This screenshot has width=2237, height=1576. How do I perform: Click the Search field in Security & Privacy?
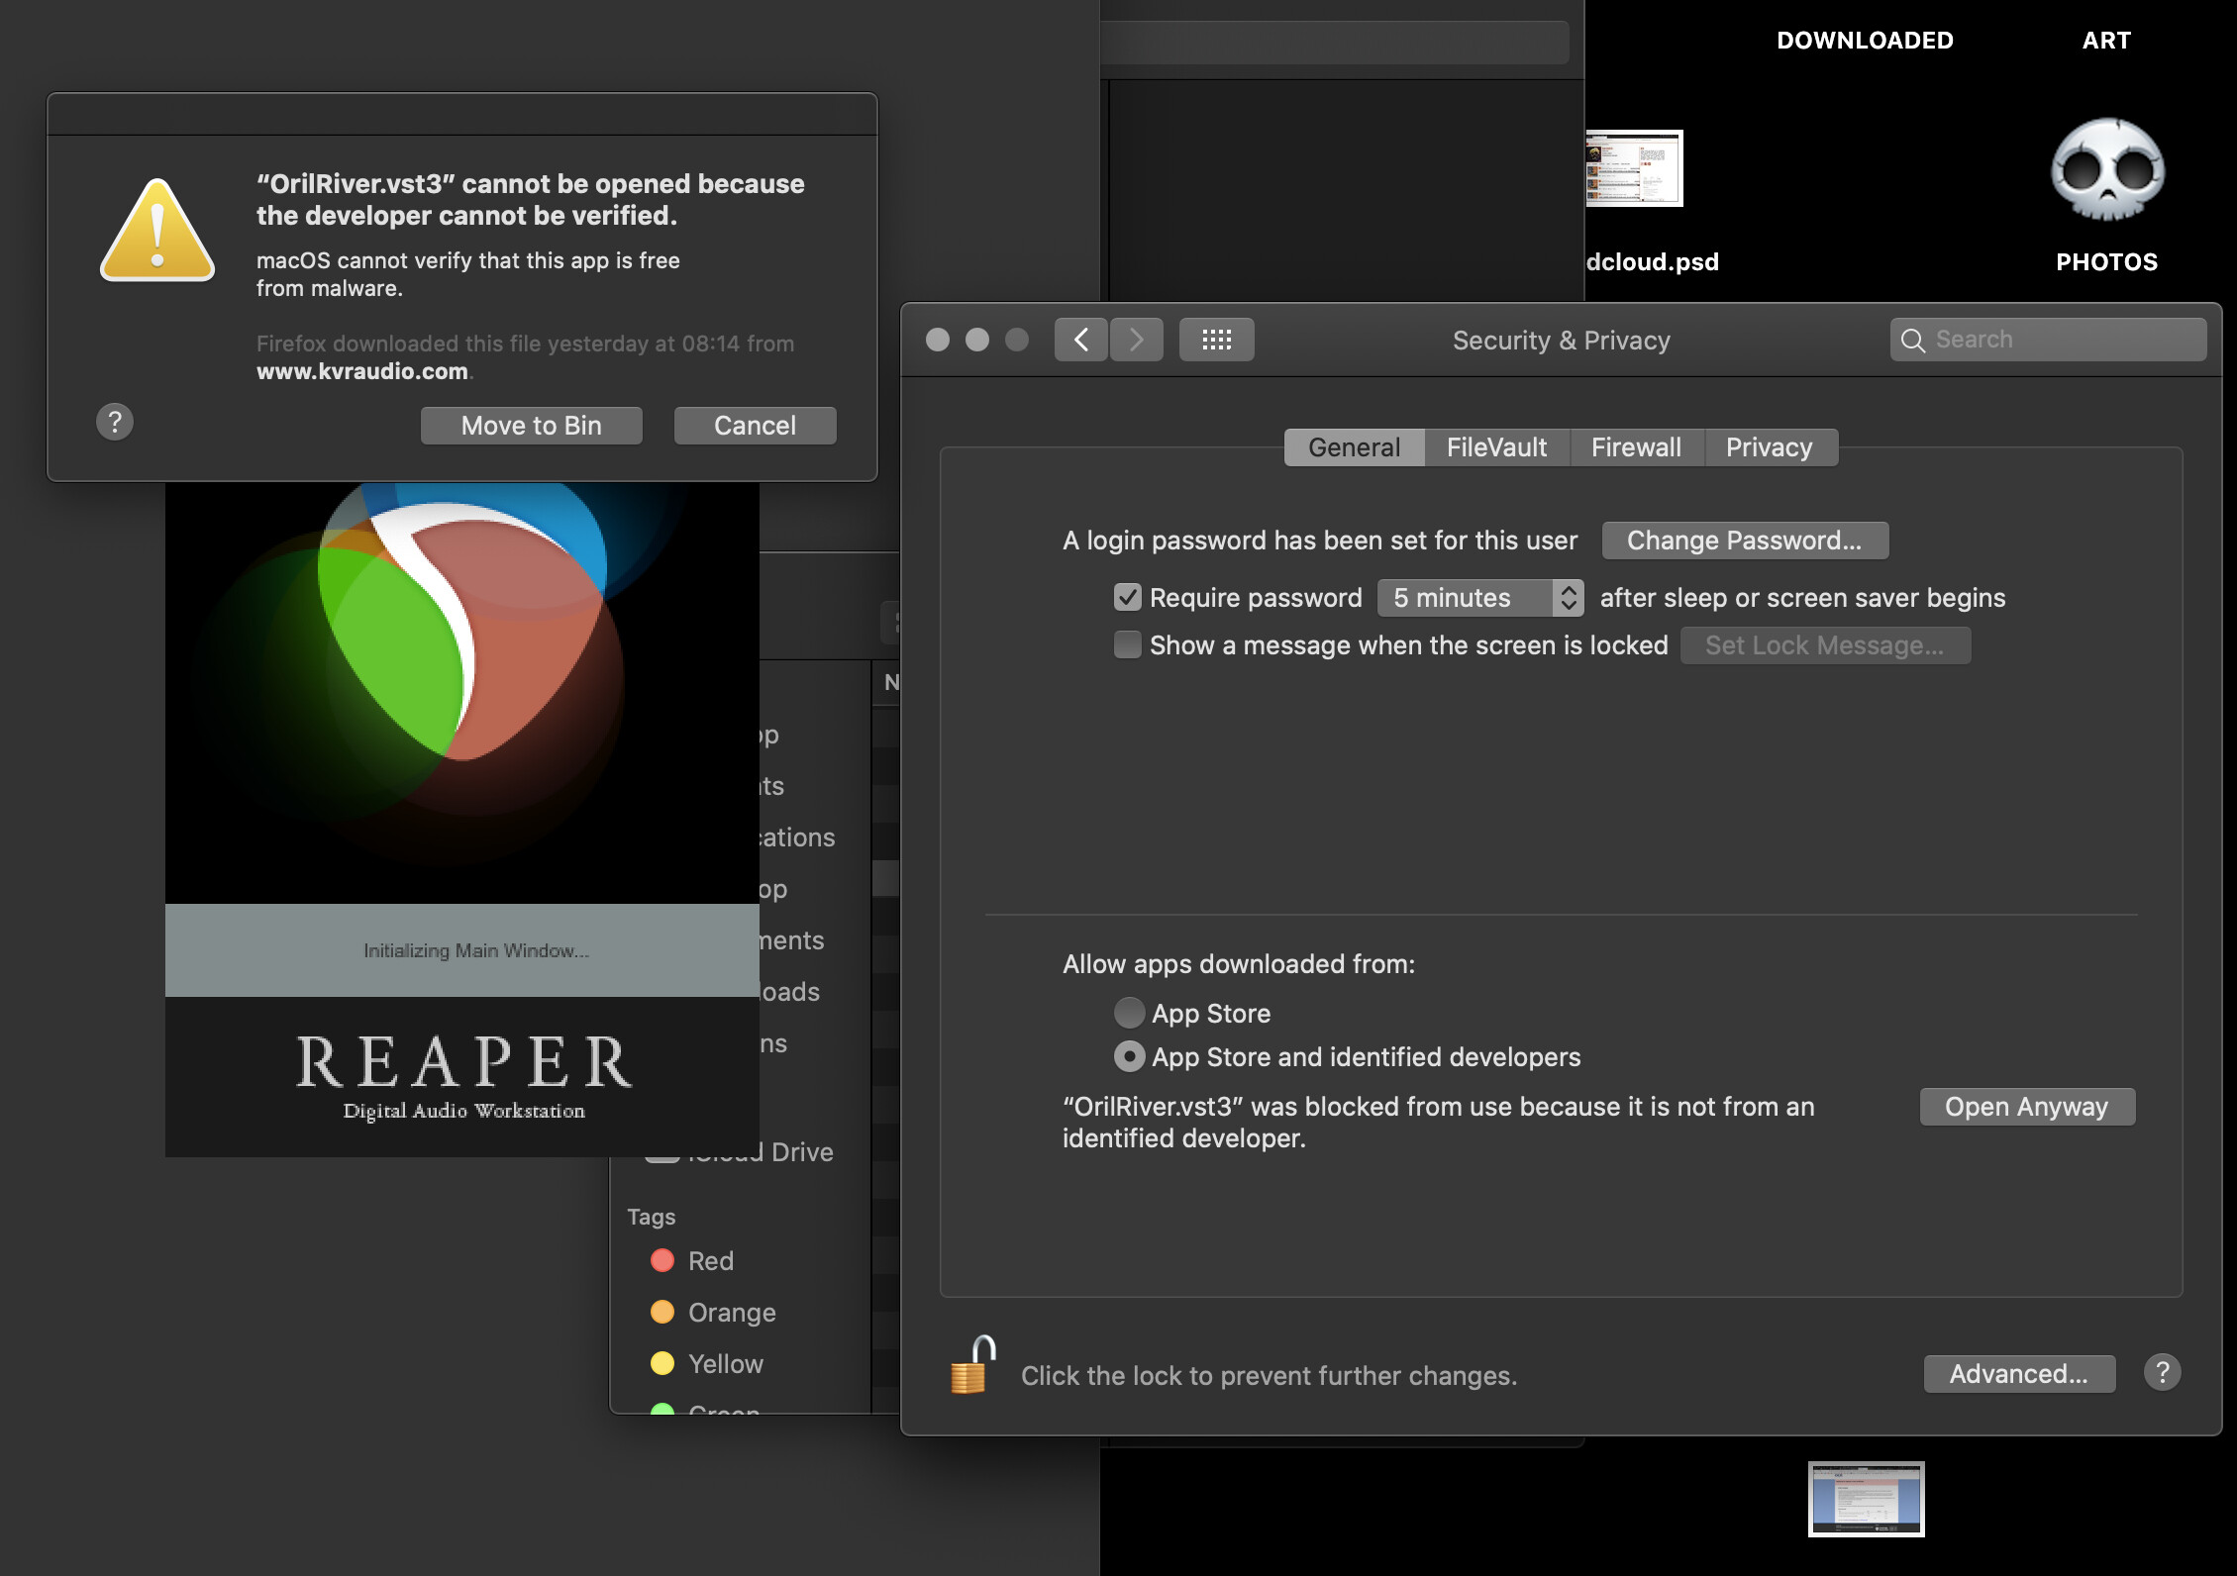2049,340
